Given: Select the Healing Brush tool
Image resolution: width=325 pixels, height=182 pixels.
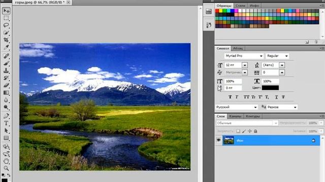Looking at the screenshot, I should [x=6, y=56].
